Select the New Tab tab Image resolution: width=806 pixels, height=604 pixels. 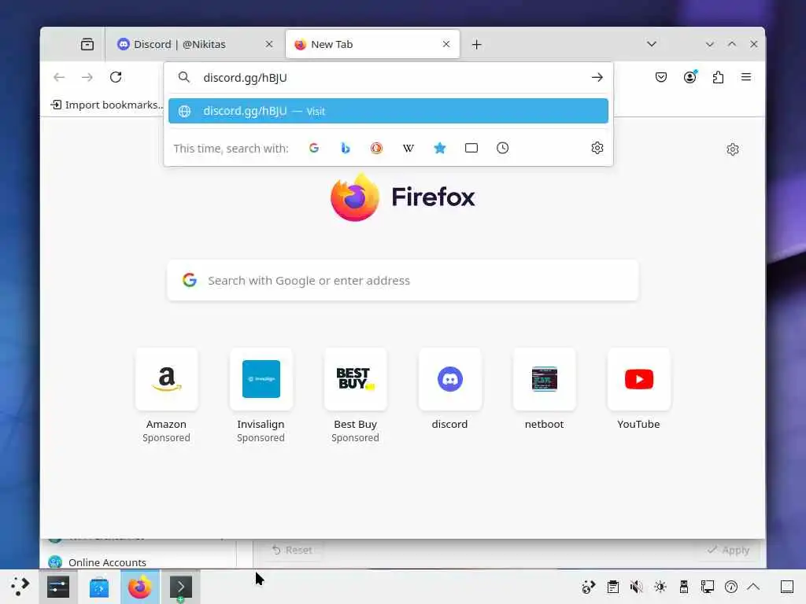tap(372, 44)
